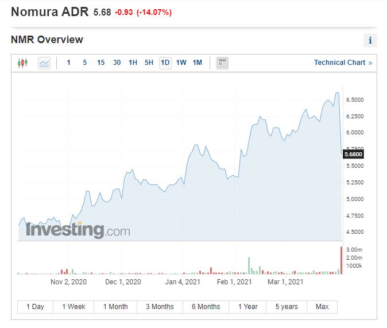Click the info icon beside NMR Overview
This screenshot has height=328, width=387.
tap(370, 40)
